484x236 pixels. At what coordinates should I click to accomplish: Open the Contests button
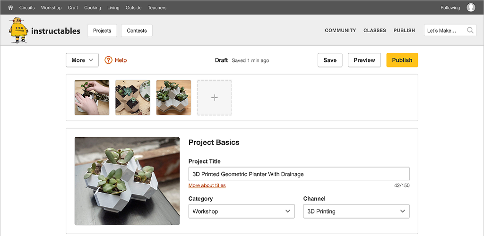137,31
